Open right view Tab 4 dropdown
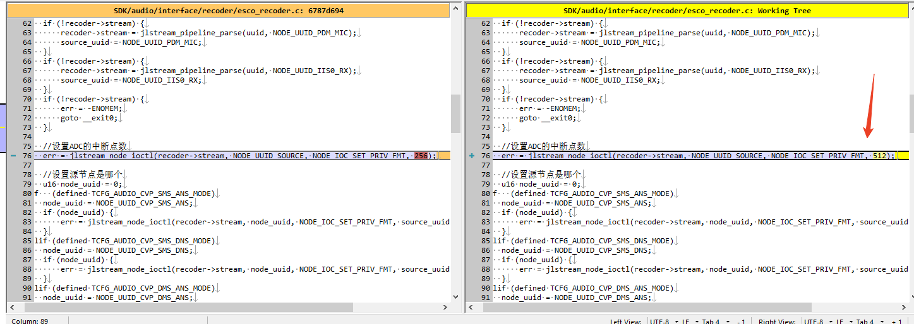This screenshot has width=914, height=324. pyautogui.click(x=870, y=321)
